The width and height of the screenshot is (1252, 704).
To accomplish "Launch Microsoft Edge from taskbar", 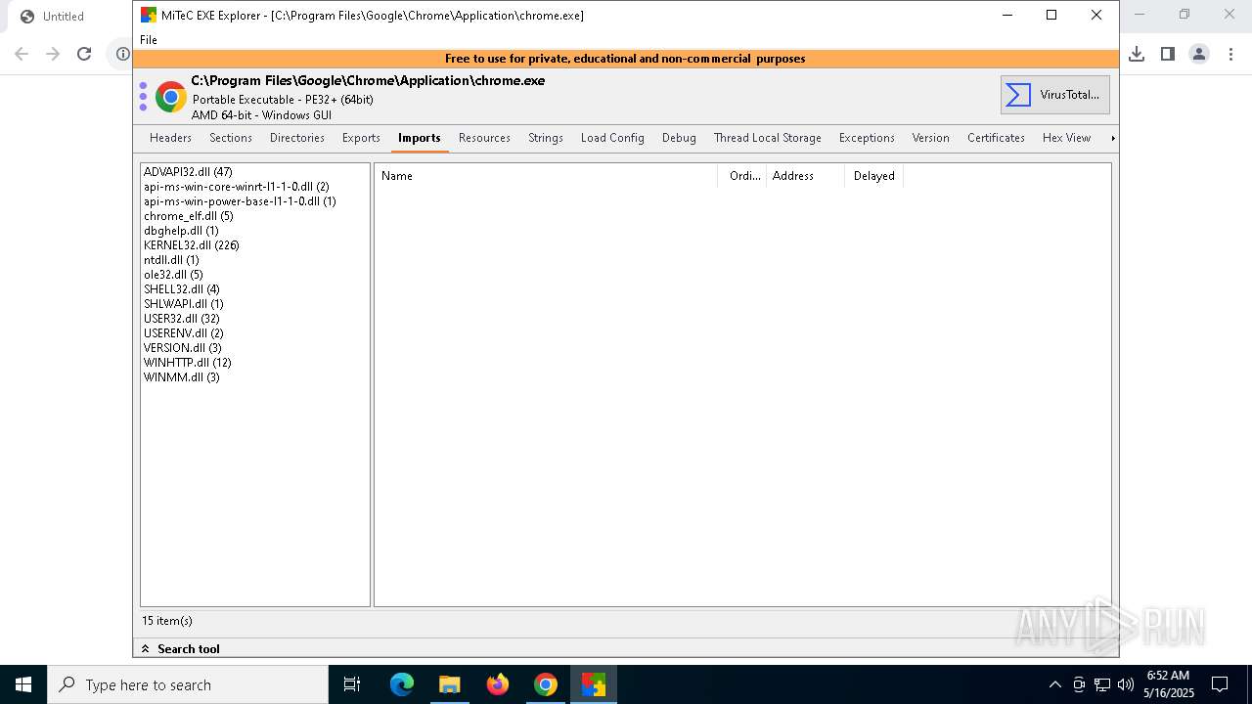I will [x=402, y=684].
